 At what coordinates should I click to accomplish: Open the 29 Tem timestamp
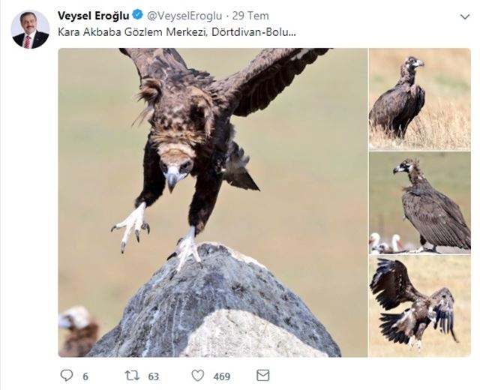[250, 16]
